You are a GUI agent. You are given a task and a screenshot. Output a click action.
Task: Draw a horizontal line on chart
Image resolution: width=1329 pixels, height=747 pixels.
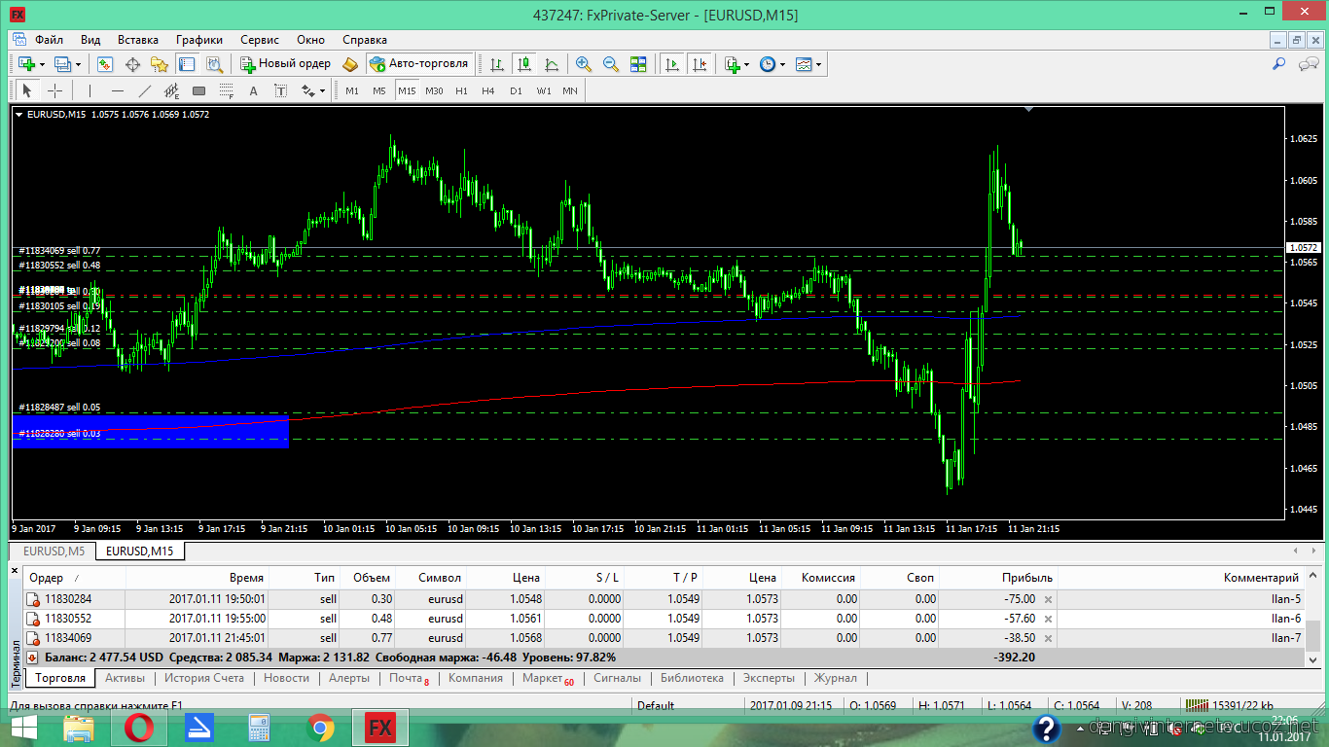click(x=118, y=90)
